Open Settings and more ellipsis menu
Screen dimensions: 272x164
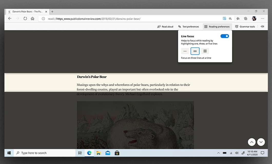pos(263,18)
